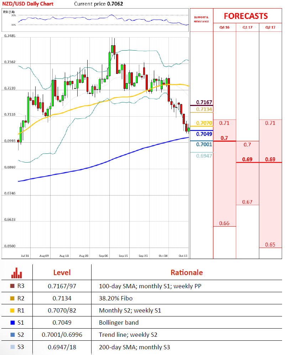Screen dimensions: 286x355
Task: Click the 0.7070/82 level cell
Action: click(x=62, y=310)
